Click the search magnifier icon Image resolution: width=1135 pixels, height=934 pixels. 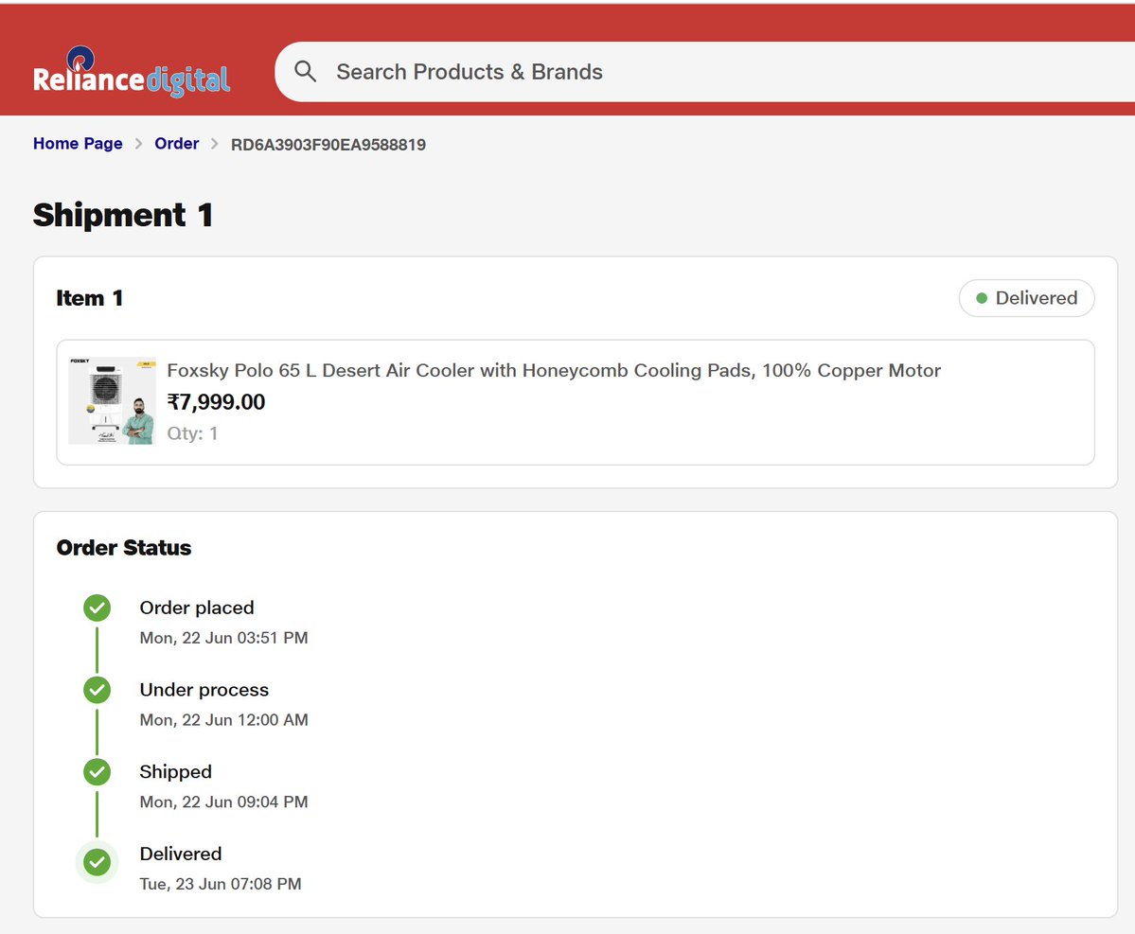point(306,72)
